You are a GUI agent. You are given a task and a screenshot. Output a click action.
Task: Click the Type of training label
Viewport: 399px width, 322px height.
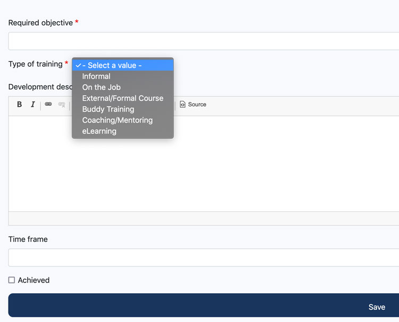35,64
